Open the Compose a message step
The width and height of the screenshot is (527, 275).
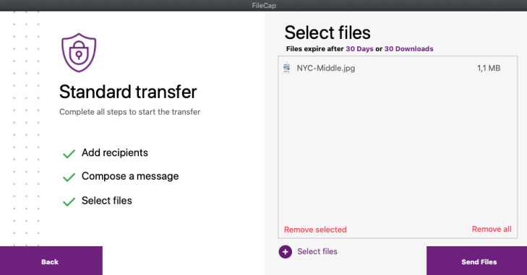tap(130, 176)
